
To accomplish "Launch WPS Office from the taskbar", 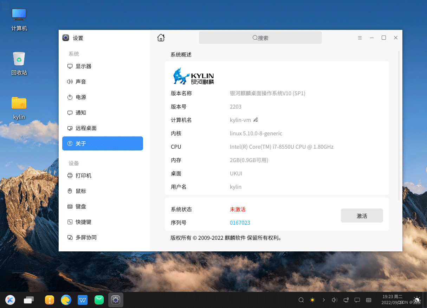I will click(82, 300).
